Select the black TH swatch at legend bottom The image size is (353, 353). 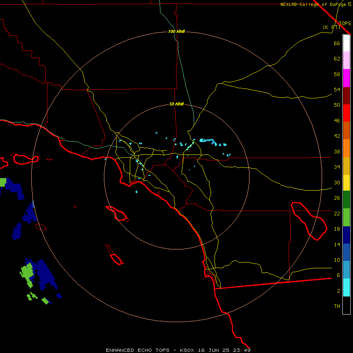pos(346,305)
